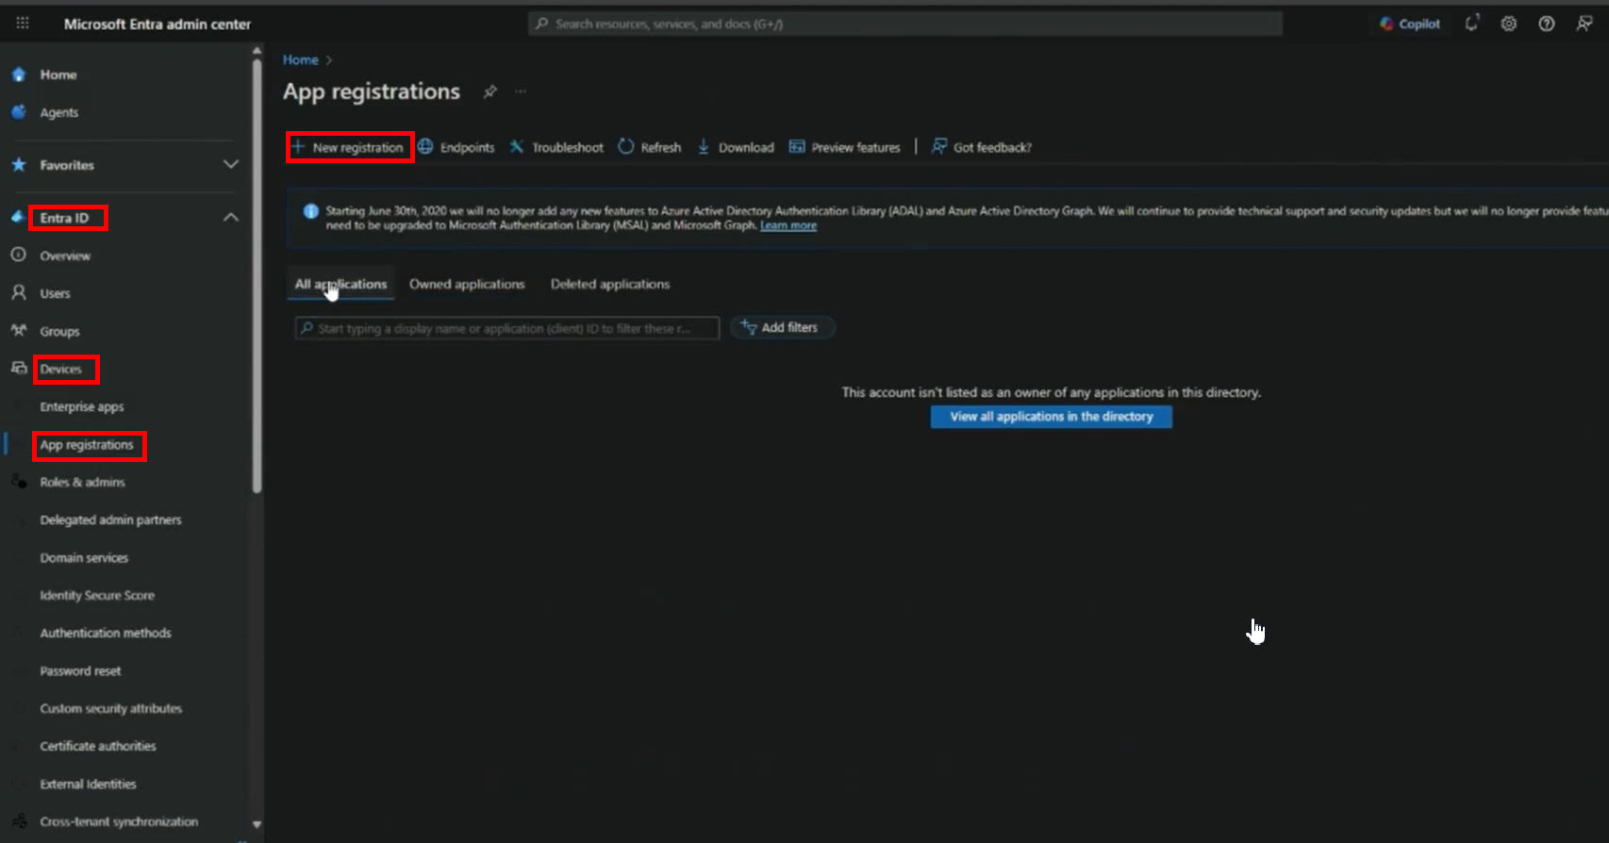This screenshot has width=1609, height=843.
Task: Open the notifications bell icon
Action: (x=1471, y=24)
